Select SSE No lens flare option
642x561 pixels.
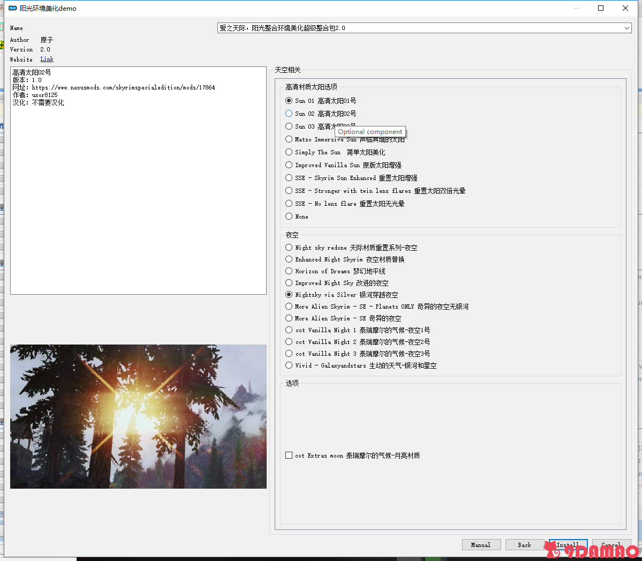[x=289, y=204]
